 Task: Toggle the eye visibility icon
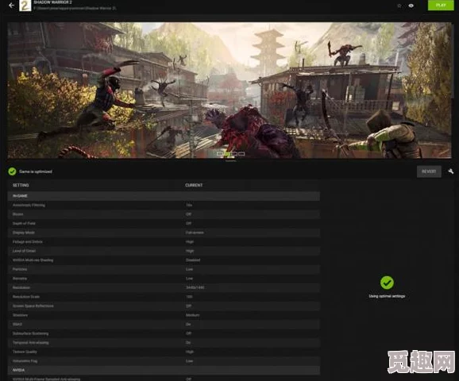411,6
